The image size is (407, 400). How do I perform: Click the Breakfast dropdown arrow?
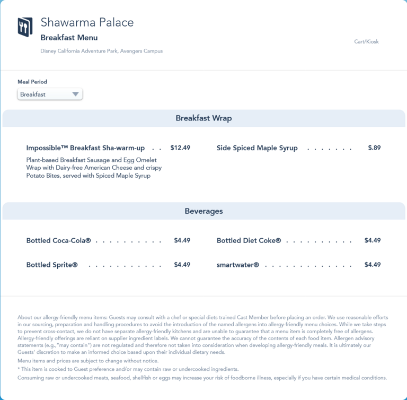tap(75, 94)
